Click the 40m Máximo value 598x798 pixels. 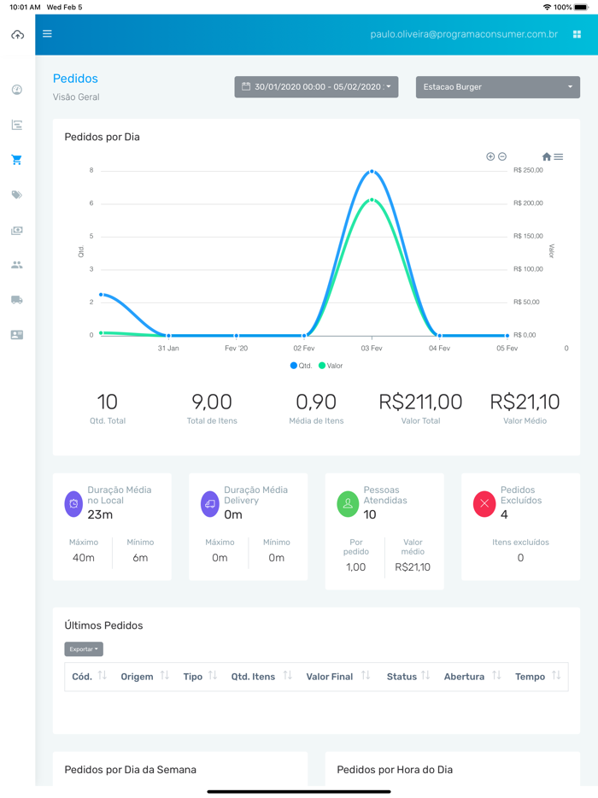(84, 558)
